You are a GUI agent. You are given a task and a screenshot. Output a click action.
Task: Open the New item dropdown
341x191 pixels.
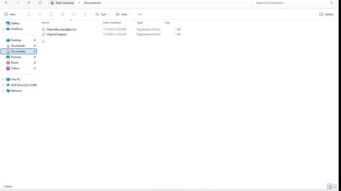[x=11, y=14]
